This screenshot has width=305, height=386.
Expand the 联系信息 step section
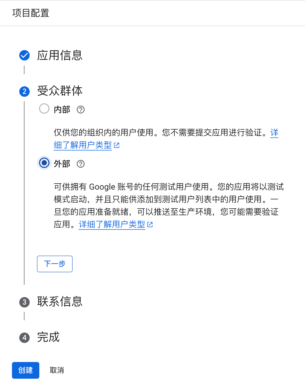pos(60,302)
